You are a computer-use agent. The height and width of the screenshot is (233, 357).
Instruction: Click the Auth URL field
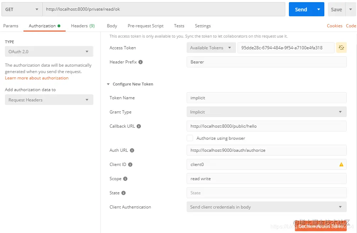click(x=267, y=150)
